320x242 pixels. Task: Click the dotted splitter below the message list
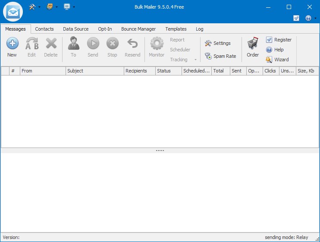pyautogui.click(x=160, y=151)
